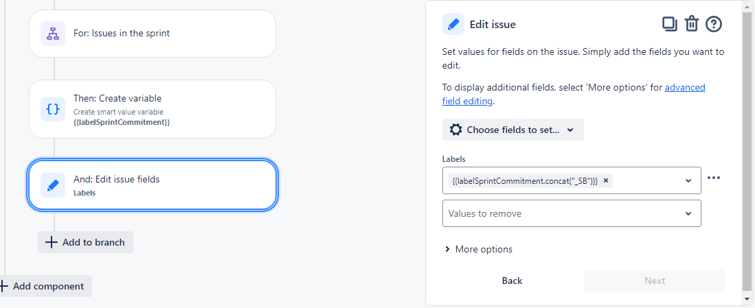
Task: Click the gear icon in Choose fields to set
Action: click(x=455, y=130)
